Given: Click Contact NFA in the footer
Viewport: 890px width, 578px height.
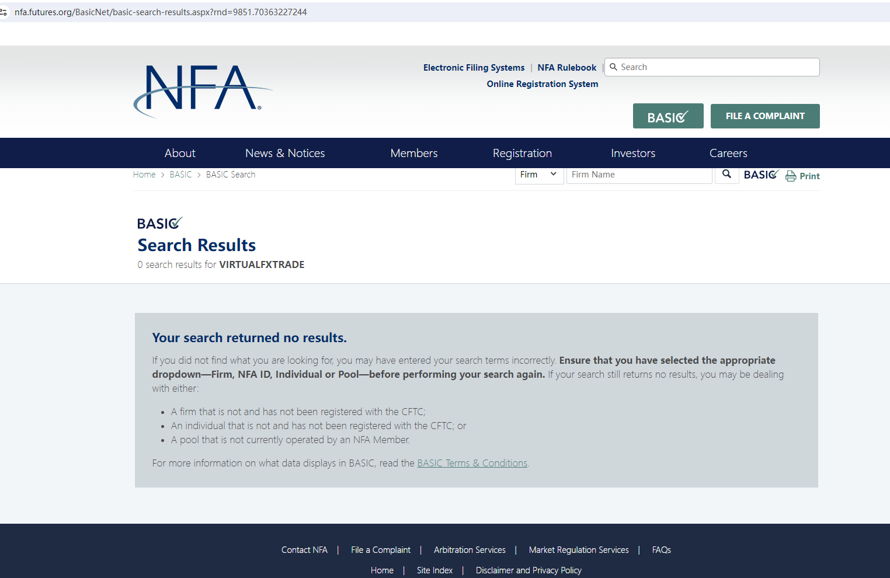Looking at the screenshot, I should pyautogui.click(x=304, y=550).
